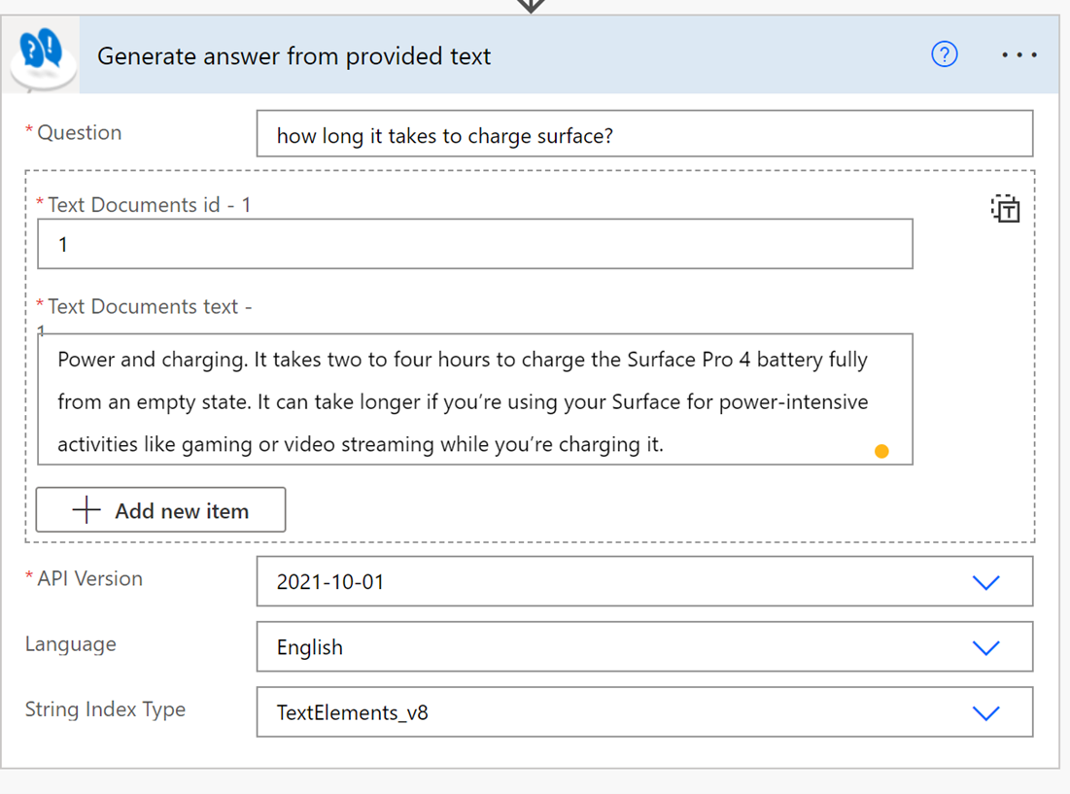
Task: Open the help tooltip for this action
Action: point(944,55)
